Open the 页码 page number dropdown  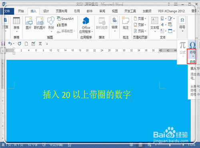click(140, 31)
